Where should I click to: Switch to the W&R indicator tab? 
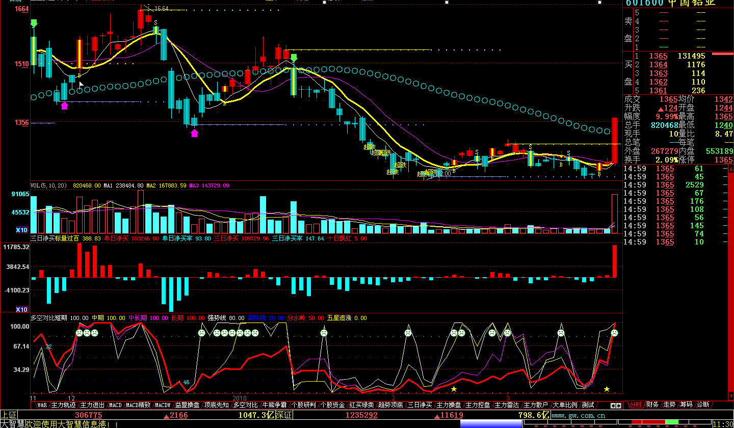click(x=42, y=405)
